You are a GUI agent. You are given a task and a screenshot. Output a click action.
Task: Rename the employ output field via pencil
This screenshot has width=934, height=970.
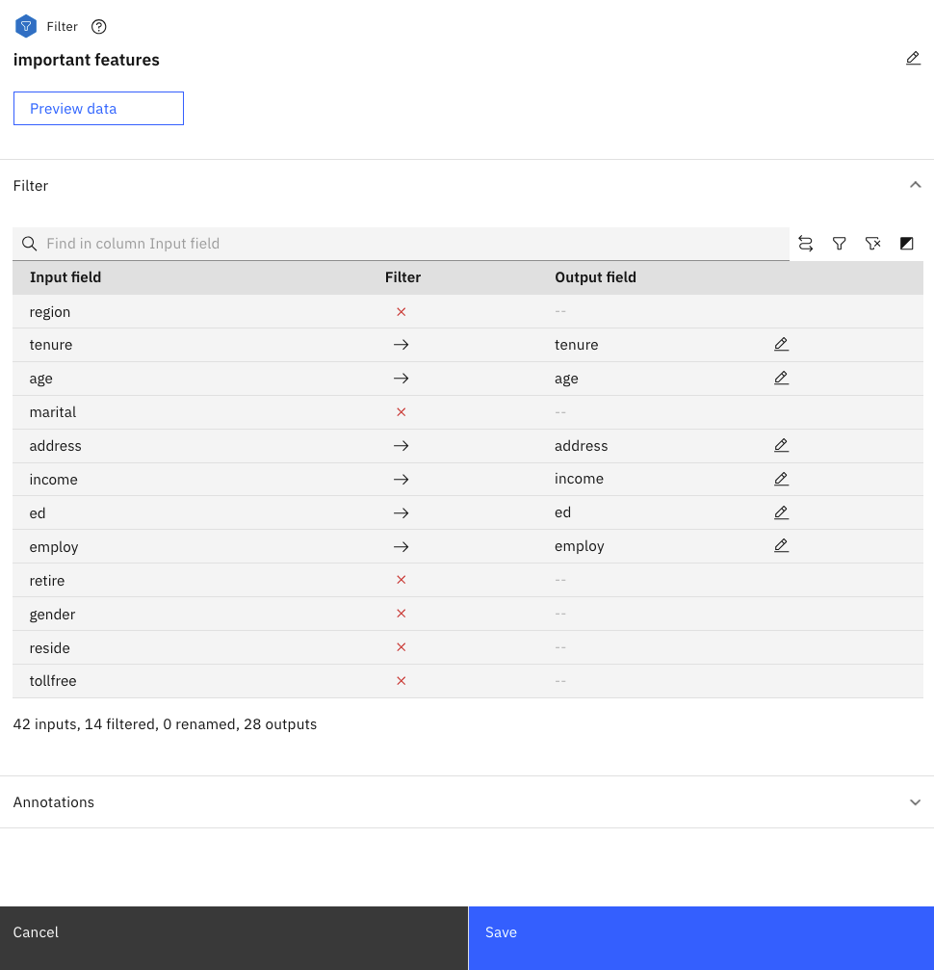[x=781, y=546]
